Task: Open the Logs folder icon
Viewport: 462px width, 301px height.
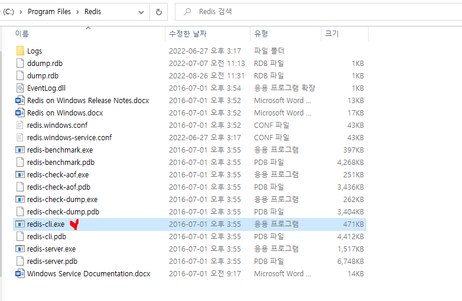Action: [x=20, y=51]
